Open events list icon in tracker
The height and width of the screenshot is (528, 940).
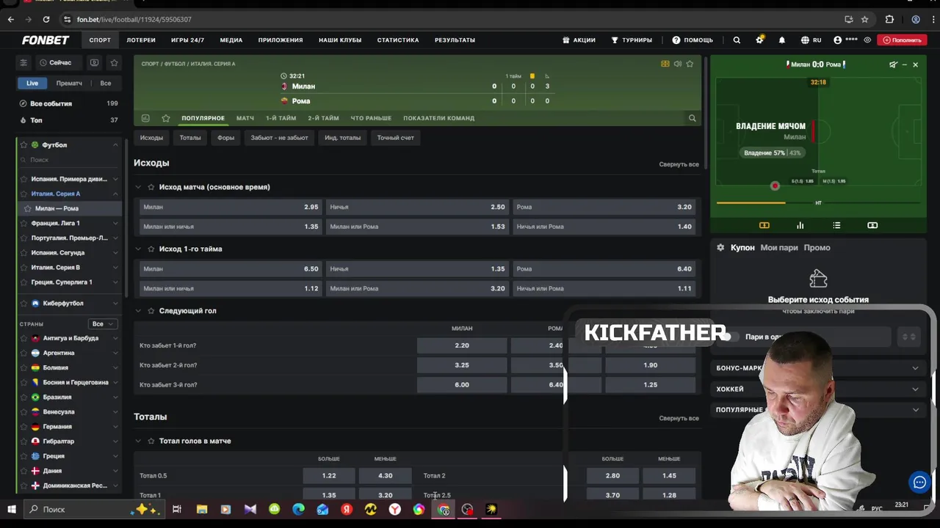[836, 225]
